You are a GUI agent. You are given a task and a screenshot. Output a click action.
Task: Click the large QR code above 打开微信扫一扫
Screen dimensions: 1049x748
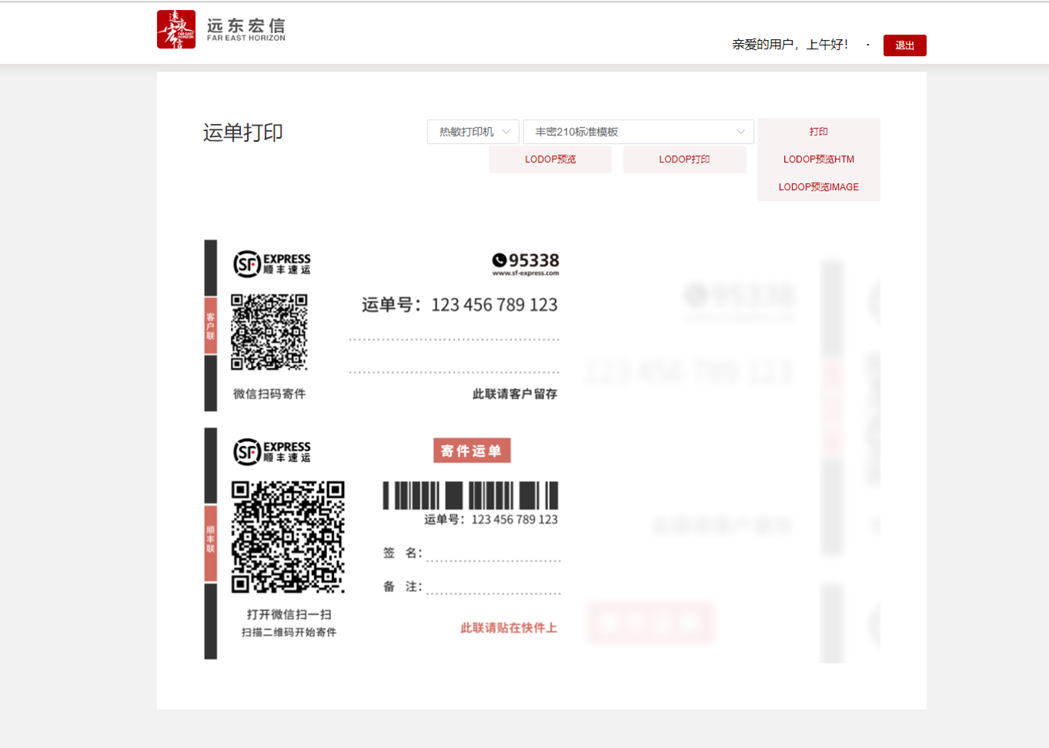[288, 537]
